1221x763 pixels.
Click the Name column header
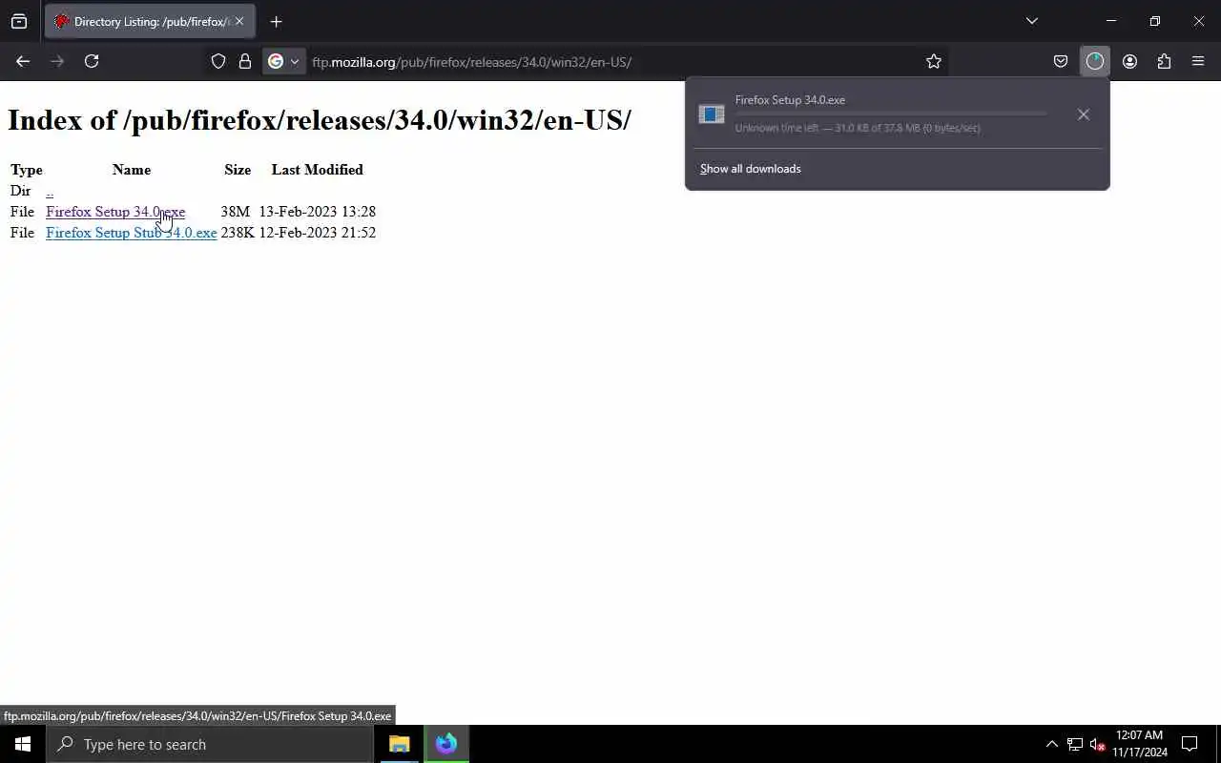click(x=132, y=170)
